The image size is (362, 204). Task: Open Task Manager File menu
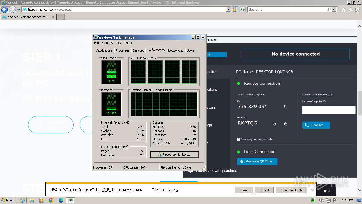(96, 43)
